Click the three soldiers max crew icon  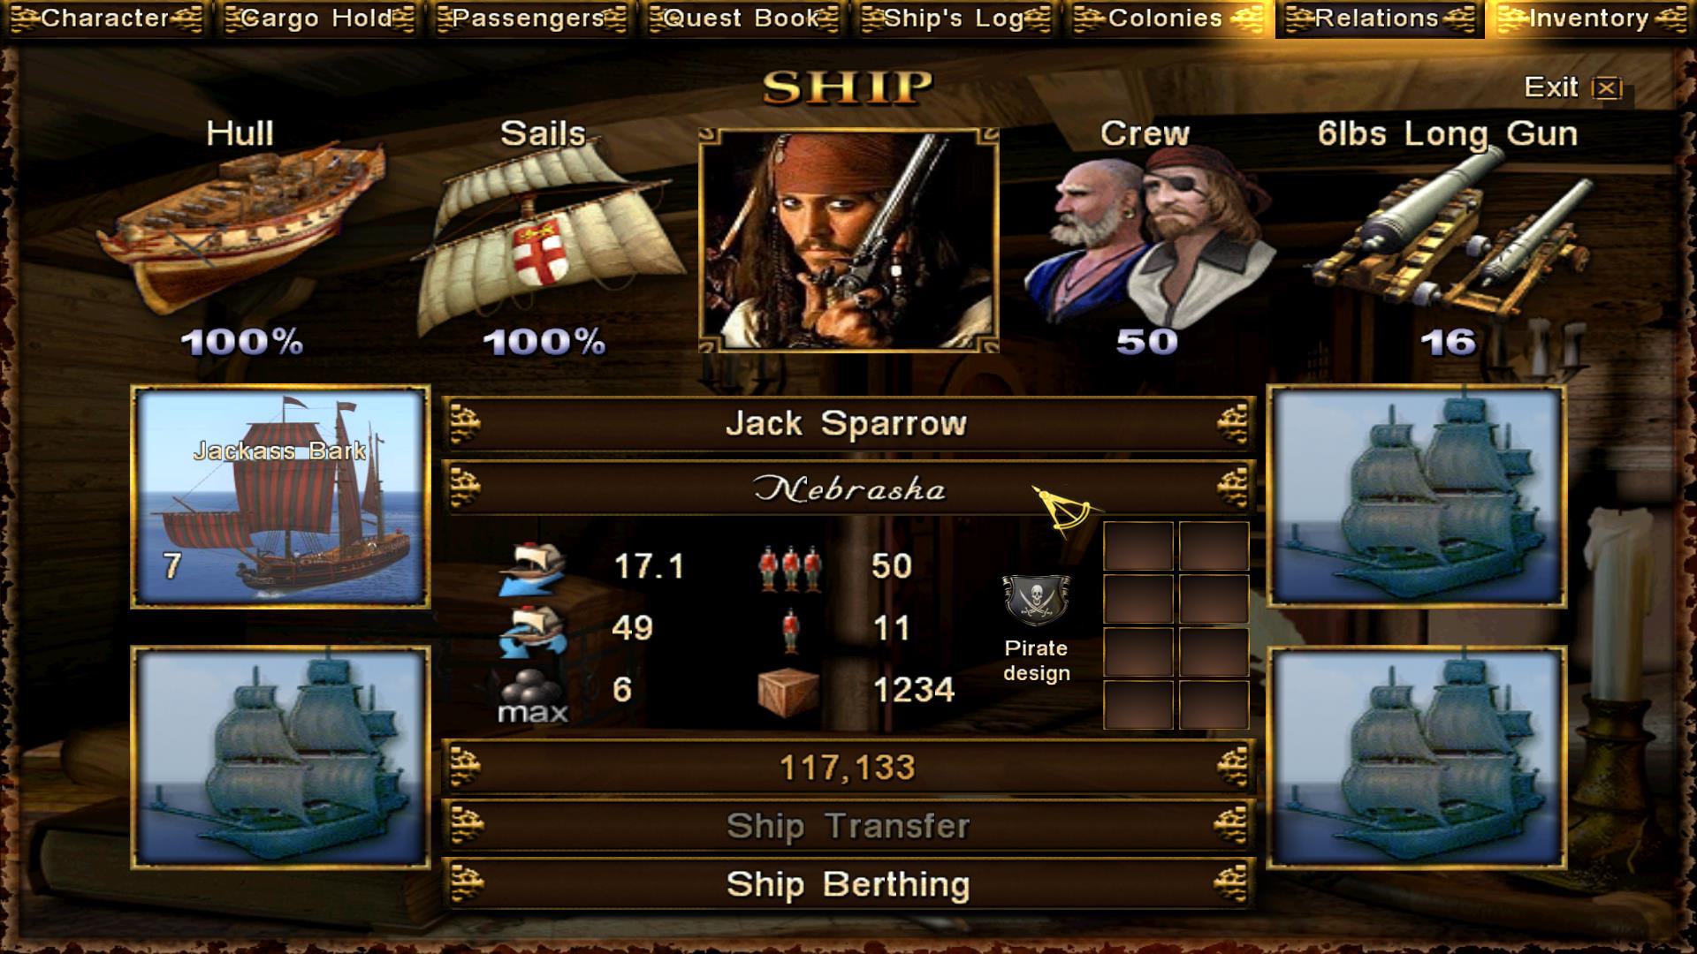tap(790, 568)
